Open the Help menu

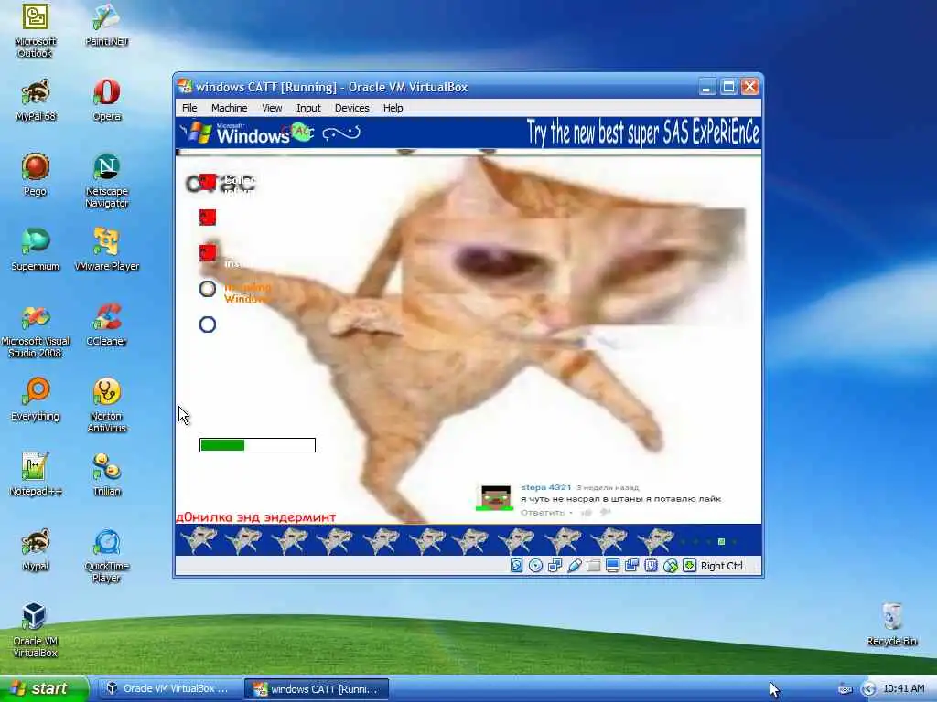click(x=393, y=108)
